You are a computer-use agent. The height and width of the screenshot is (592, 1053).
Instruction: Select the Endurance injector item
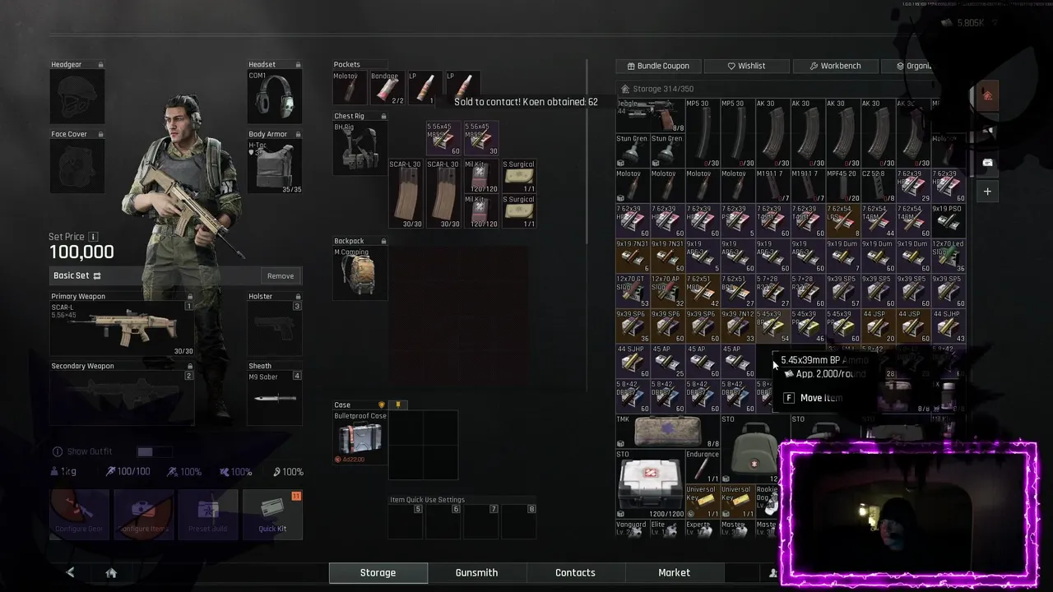point(702,465)
